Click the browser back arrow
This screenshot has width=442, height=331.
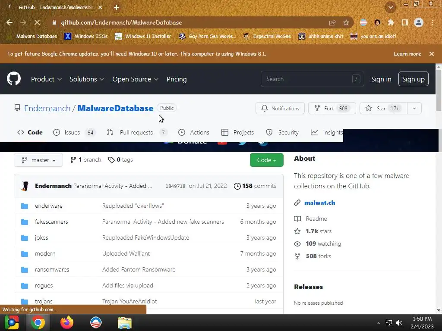(9, 22)
